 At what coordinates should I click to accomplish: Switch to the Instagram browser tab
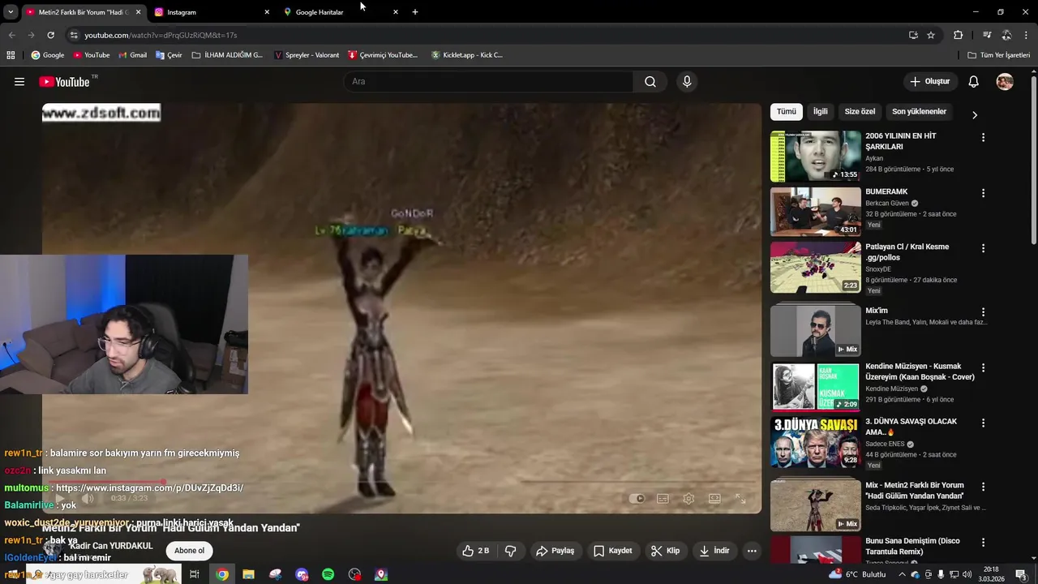click(211, 12)
